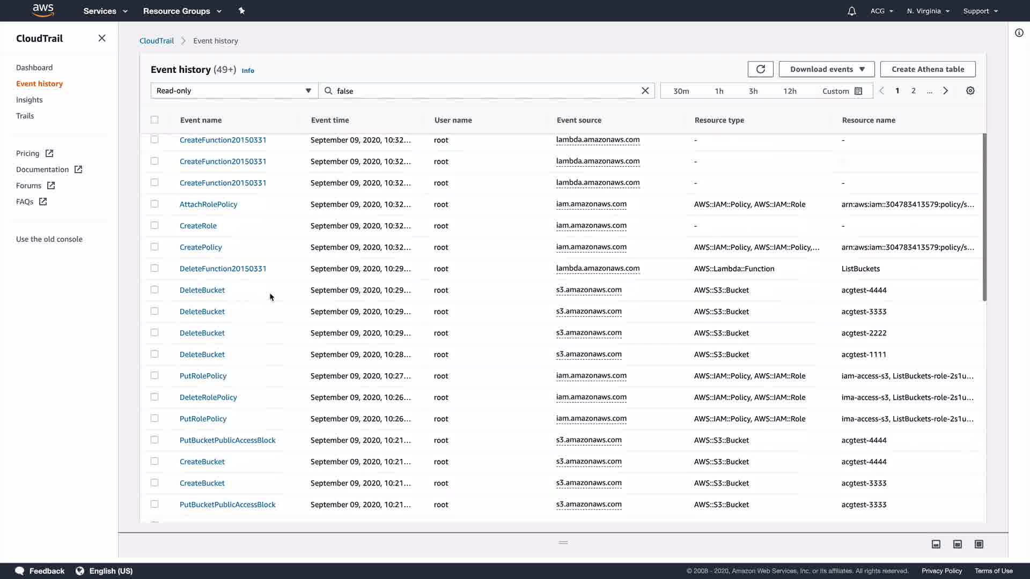Viewport: 1030px width, 579px height.
Task: Go to next page of events
Action: click(x=945, y=91)
